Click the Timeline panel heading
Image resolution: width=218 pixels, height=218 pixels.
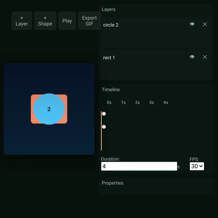pos(111,89)
